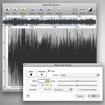Screen dimensions: 105x105
Task: Stop preview in Pitch and Tempo dialog
Action: point(31,73)
